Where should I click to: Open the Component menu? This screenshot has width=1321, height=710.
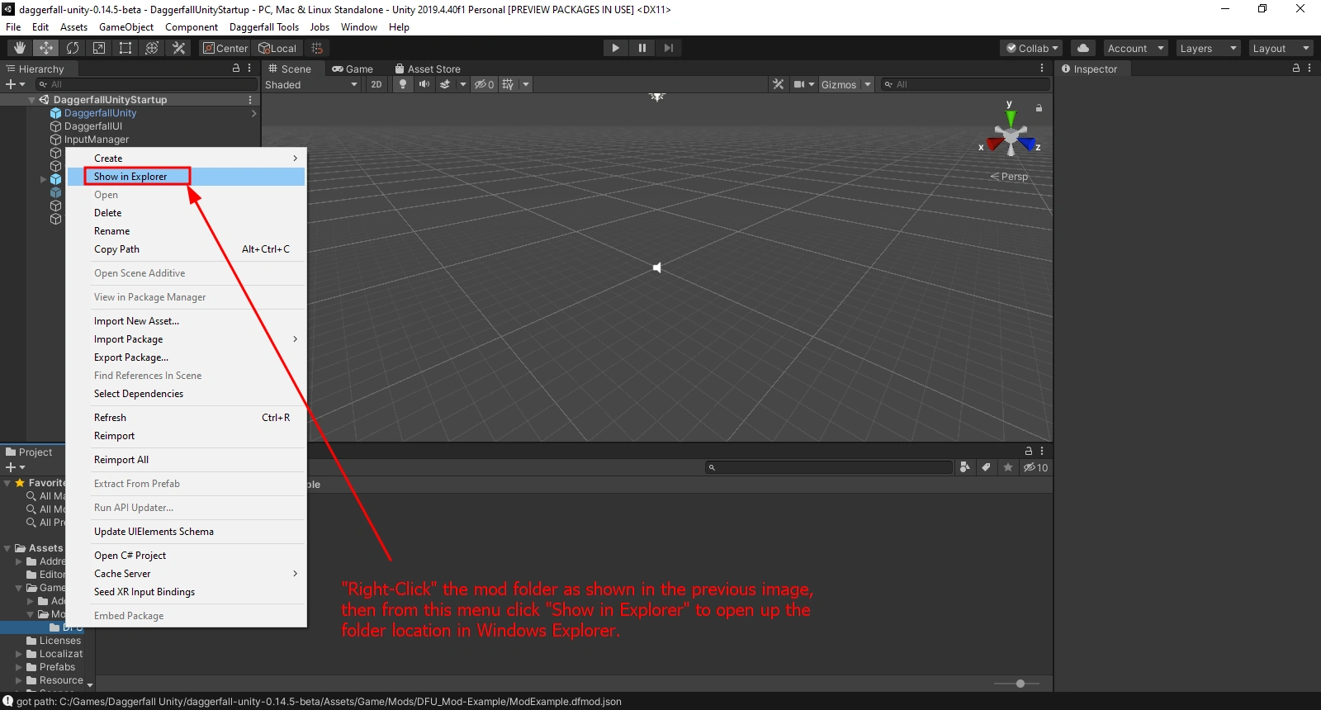click(192, 27)
